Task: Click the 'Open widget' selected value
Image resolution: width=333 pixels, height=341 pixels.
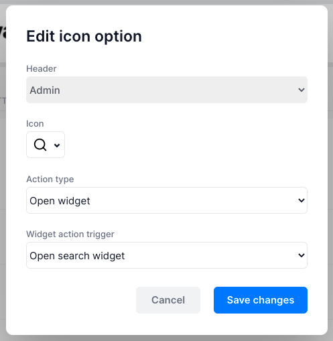Action: coord(60,201)
